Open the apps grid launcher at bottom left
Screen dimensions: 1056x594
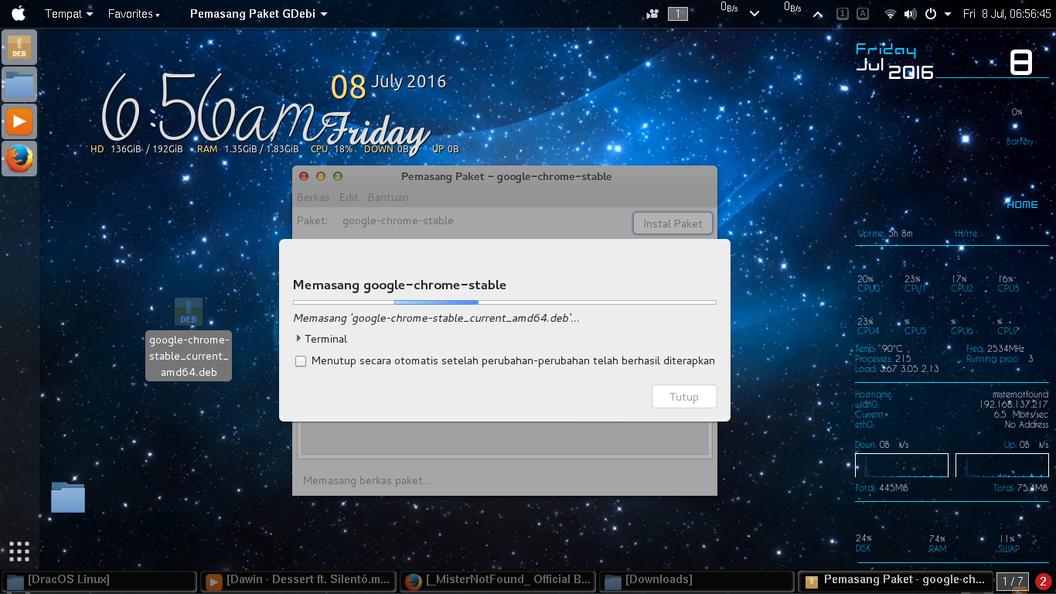coord(18,551)
